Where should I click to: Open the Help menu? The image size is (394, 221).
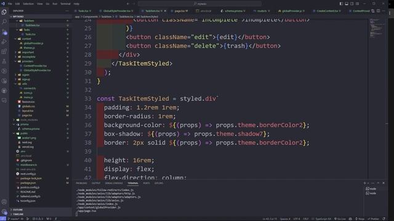tap(76, 4)
